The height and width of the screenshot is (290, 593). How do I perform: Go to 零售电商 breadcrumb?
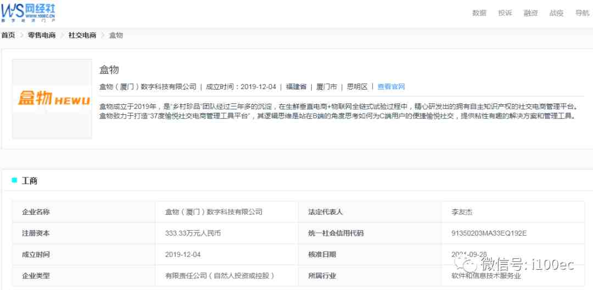(42, 36)
